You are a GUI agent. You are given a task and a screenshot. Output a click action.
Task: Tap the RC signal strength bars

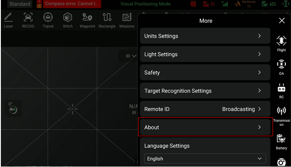click(x=225, y=4)
